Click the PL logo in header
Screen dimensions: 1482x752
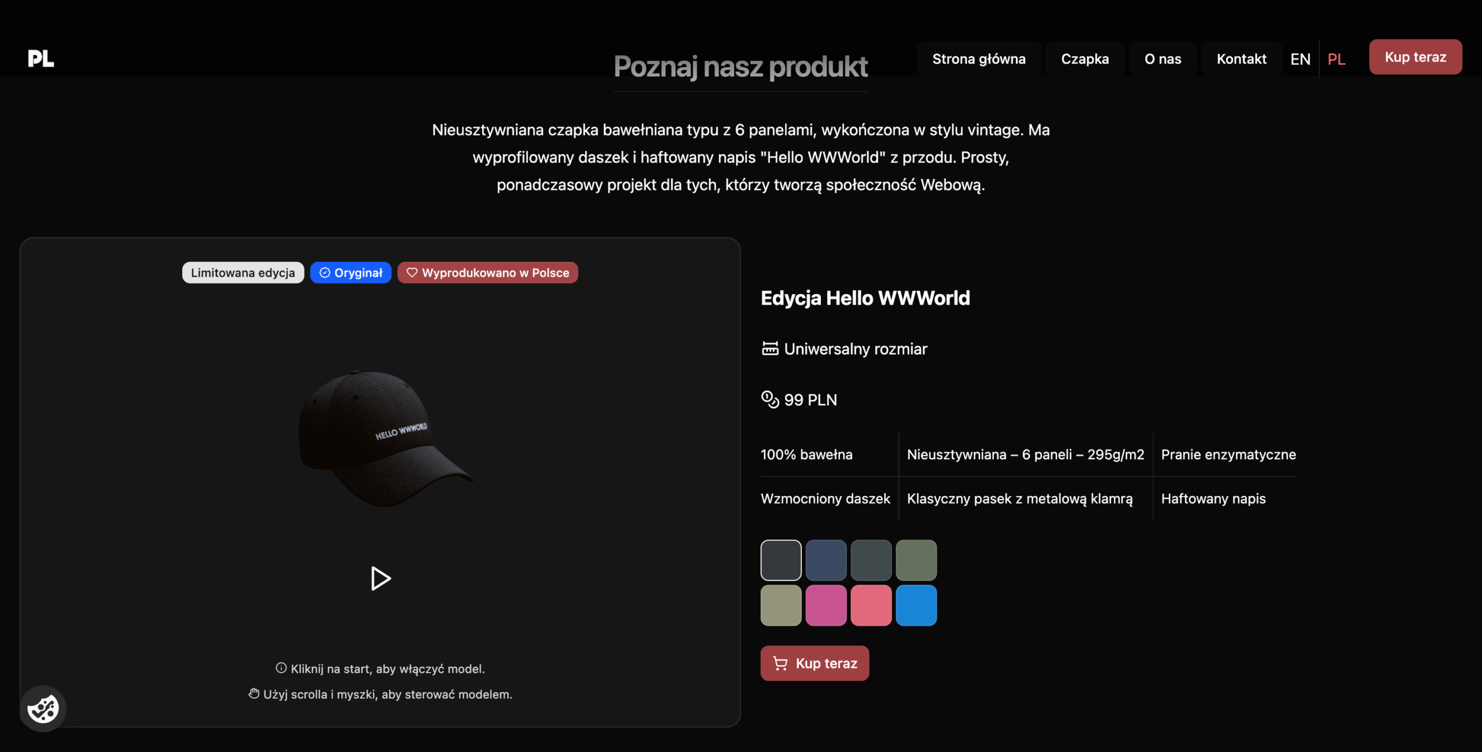[x=41, y=58]
